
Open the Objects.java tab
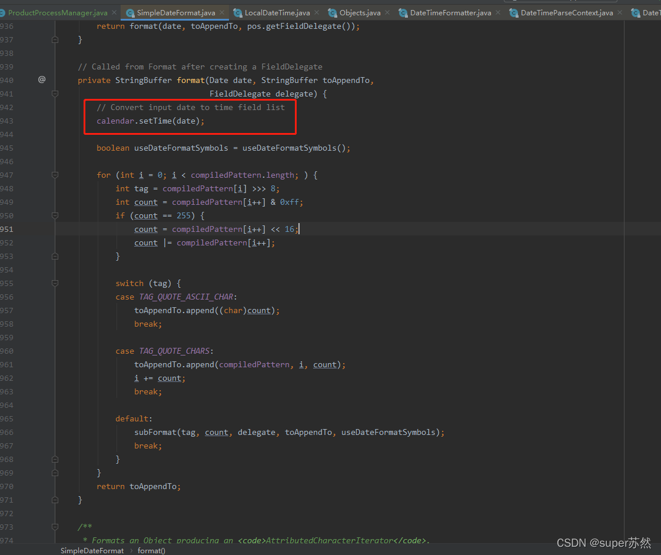(x=360, y=12)
